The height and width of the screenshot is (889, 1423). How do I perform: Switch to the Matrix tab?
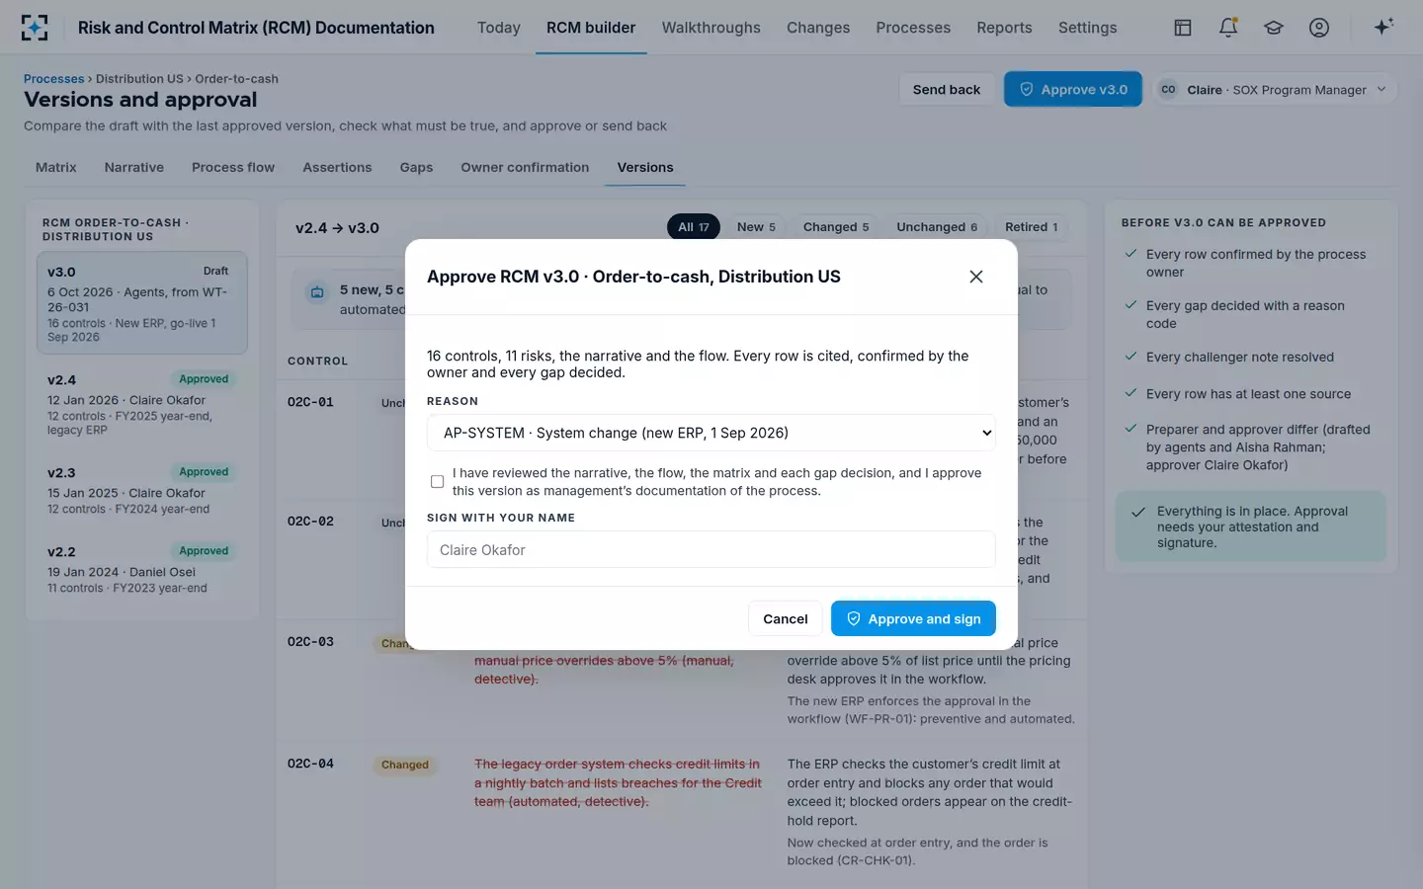click(x=56, y=167)
